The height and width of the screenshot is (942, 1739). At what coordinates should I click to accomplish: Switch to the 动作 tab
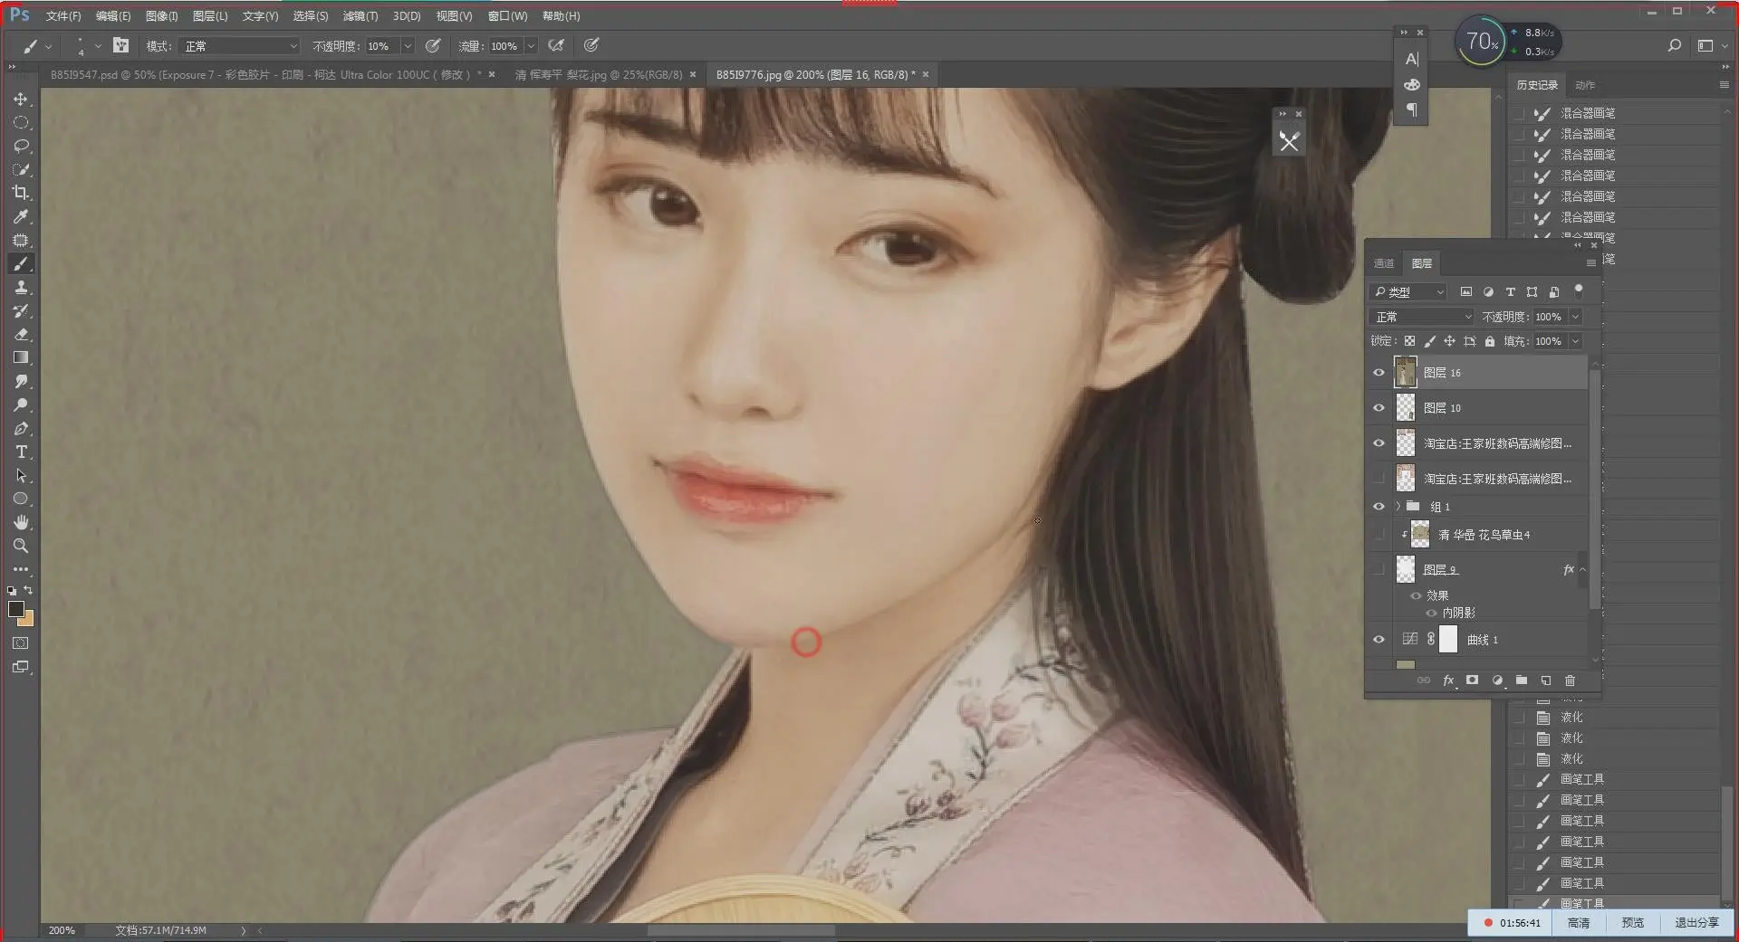[1585, 85]
